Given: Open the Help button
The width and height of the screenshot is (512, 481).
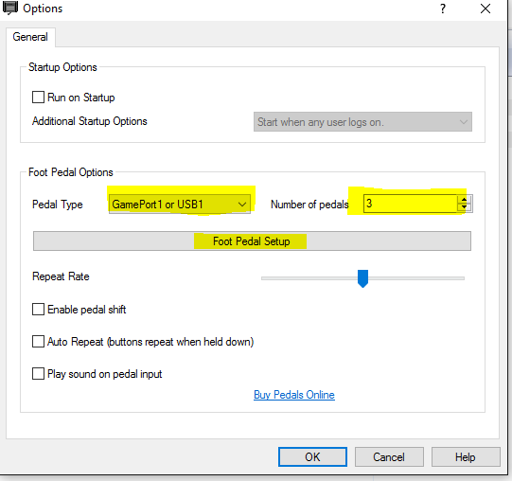Looking at the screenshot, I should point(466,456).
